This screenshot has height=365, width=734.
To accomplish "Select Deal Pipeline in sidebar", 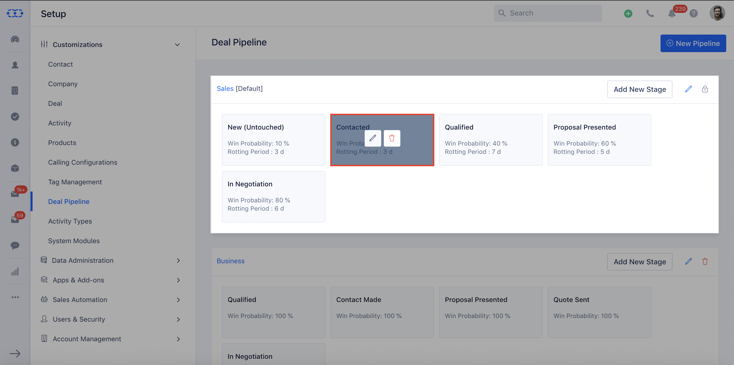I will [69, 202].
